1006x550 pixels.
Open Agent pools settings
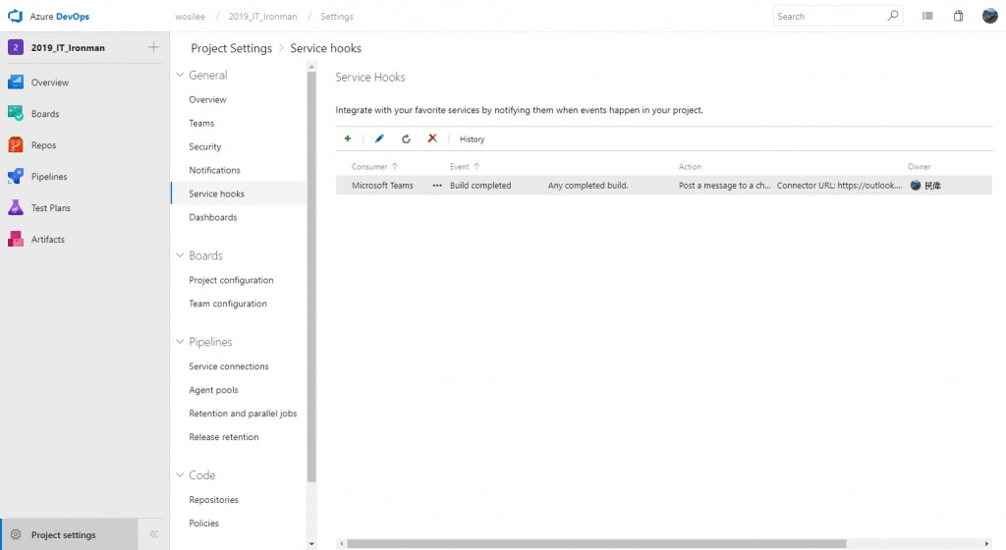pos(213,390)
